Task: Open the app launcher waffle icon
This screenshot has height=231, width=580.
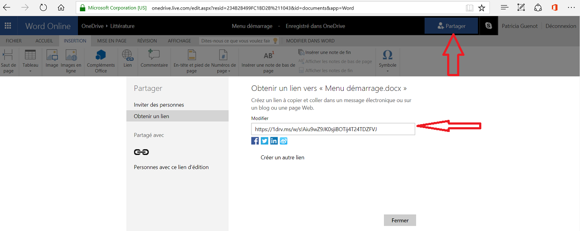Action: pos(8,26)
